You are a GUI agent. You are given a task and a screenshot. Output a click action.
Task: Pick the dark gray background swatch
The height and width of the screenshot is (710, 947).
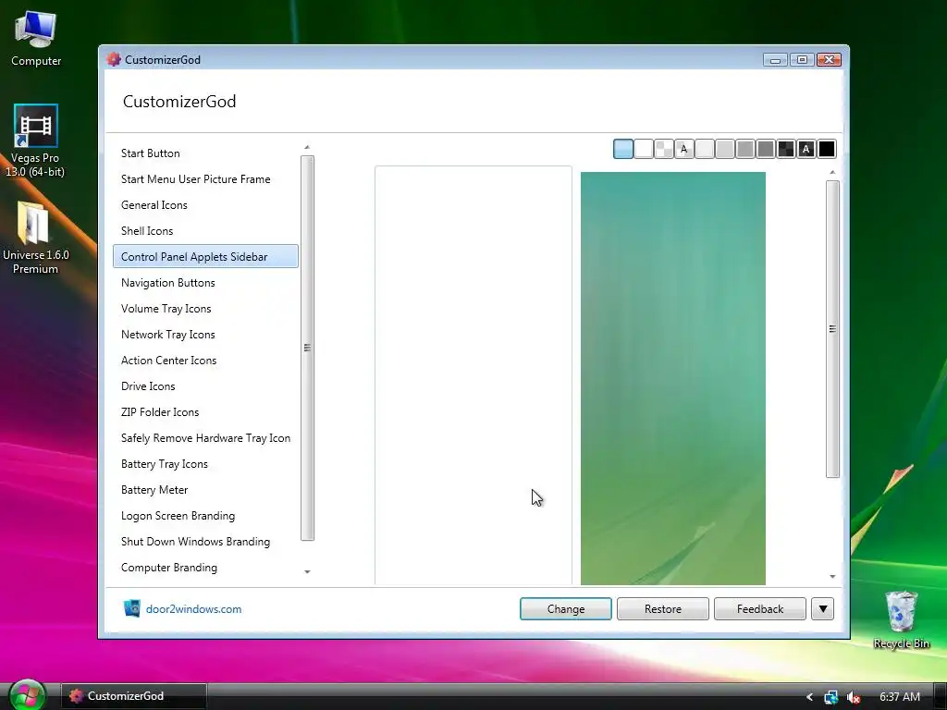pyautogui.click(x=766, y=149)
